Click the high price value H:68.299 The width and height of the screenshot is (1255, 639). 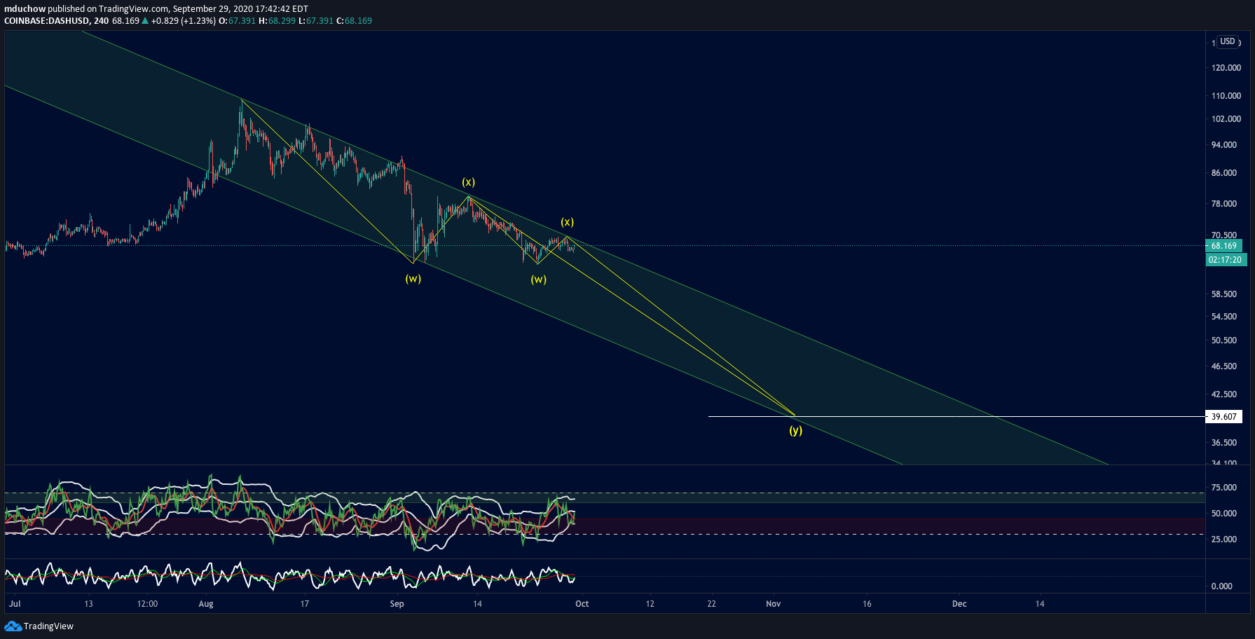(x=277, y=20)
